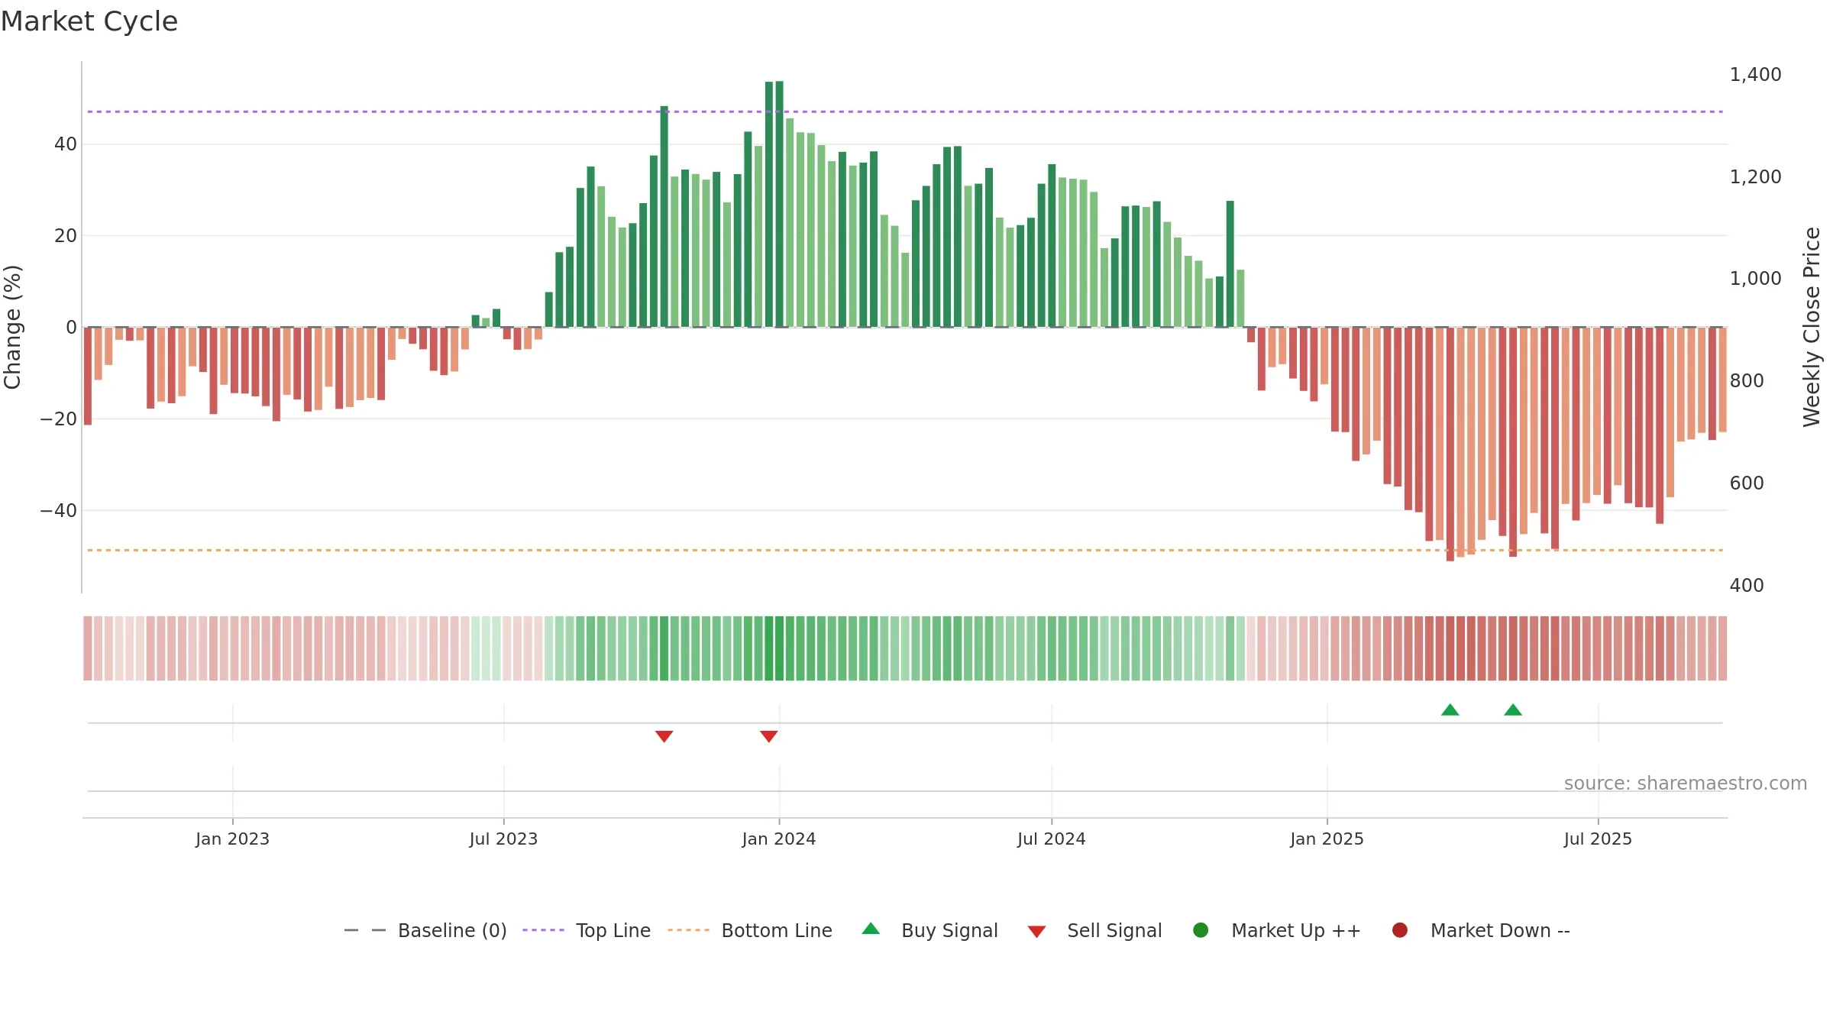Click the Jul 2024 x-axis label
The height and width of the screenshot is (1031, 1833).
(1051, 839)
